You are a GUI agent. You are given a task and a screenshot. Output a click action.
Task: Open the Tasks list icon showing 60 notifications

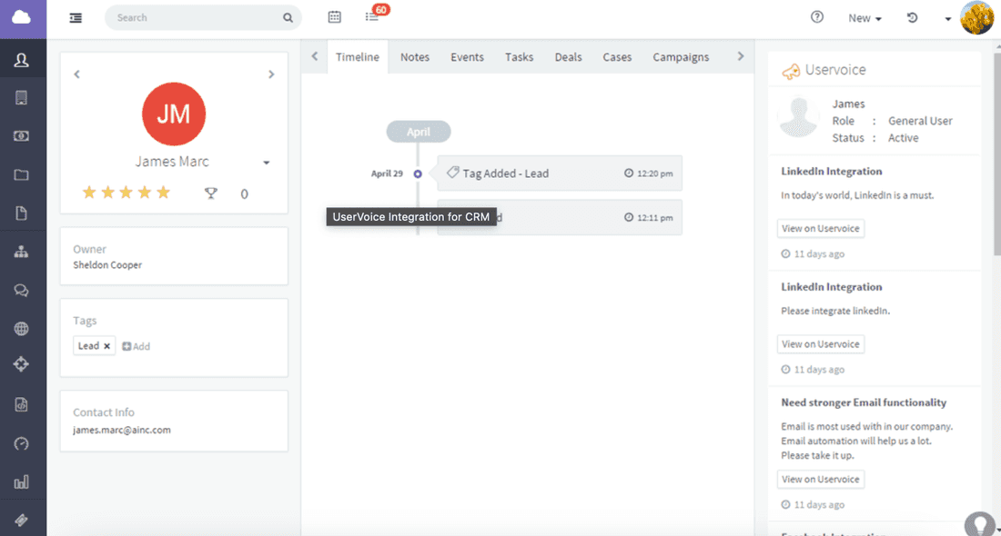(373, 16)
